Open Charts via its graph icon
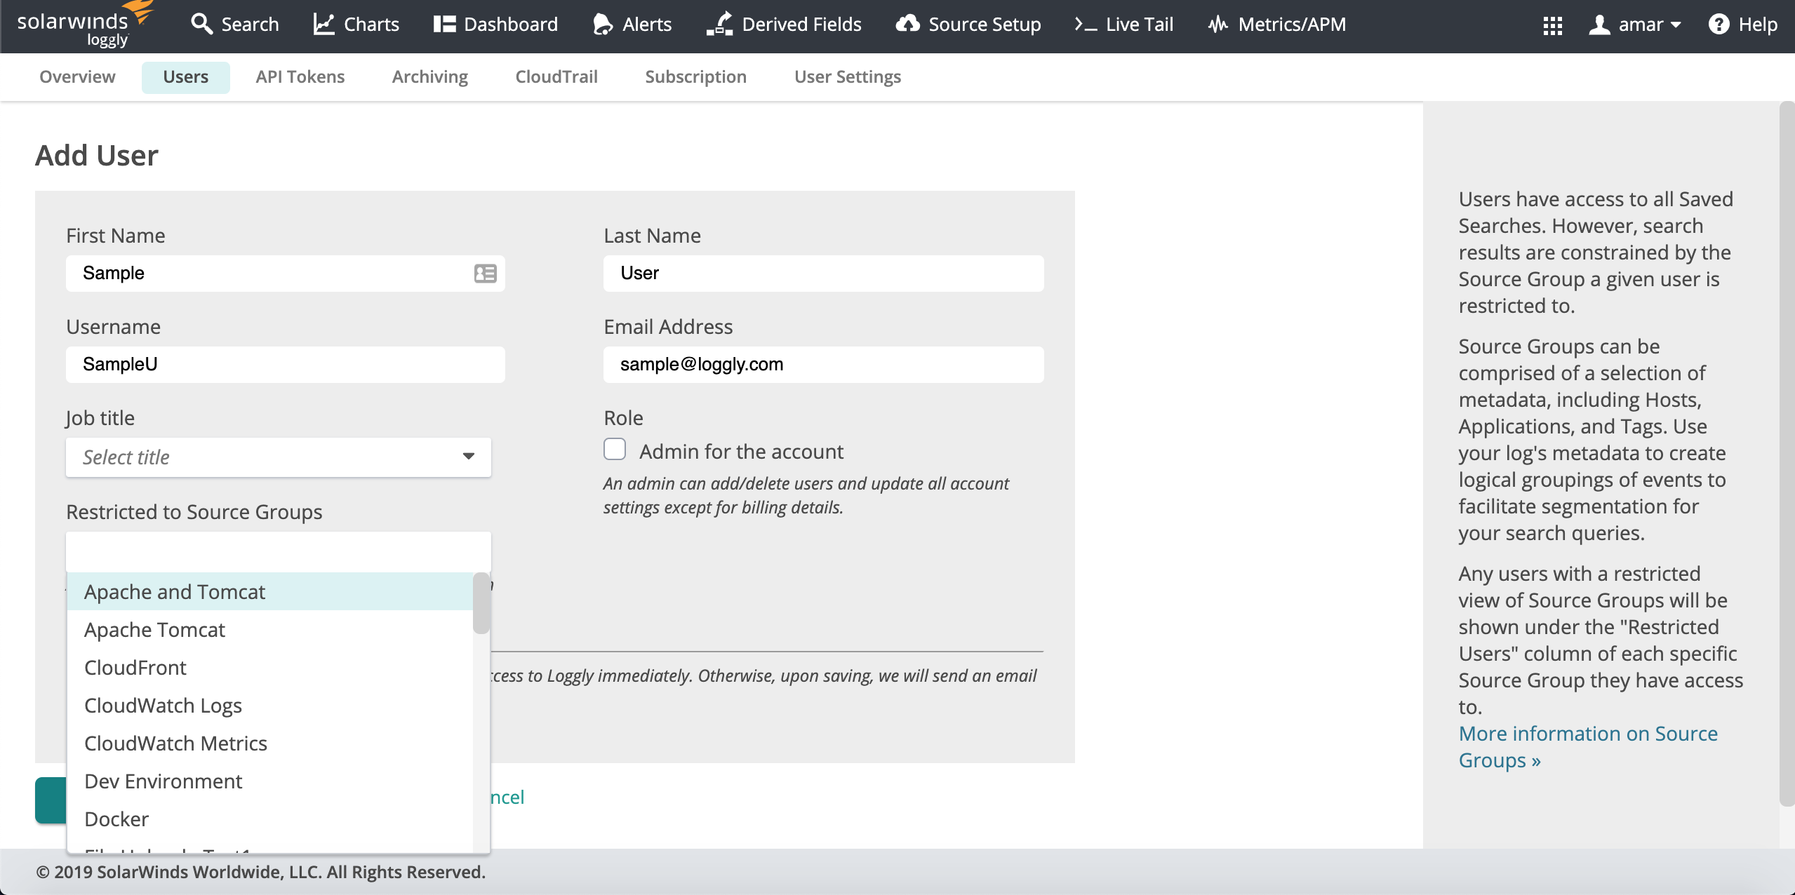1795x895 pixels. [323, 24]
